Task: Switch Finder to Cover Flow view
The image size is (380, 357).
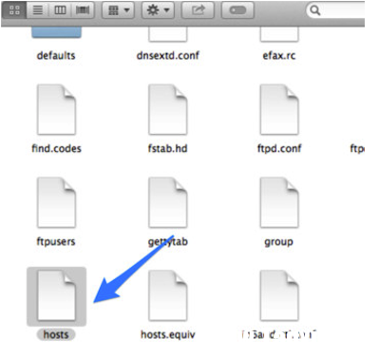Action: [x=83, y=10]
